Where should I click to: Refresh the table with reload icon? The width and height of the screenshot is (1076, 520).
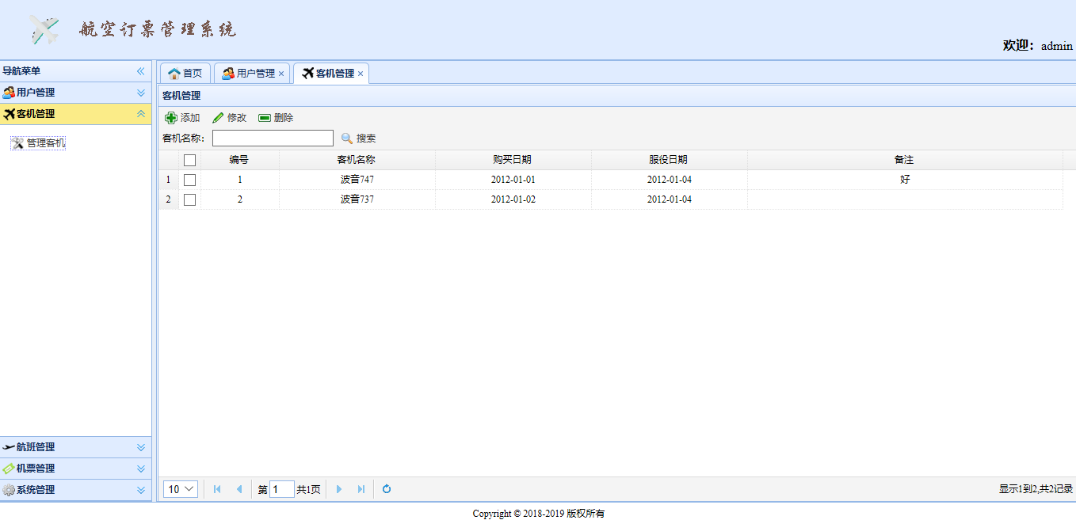click(x=387, y=489)
